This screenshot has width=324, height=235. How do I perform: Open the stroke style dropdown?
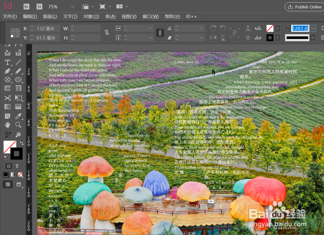313,38
